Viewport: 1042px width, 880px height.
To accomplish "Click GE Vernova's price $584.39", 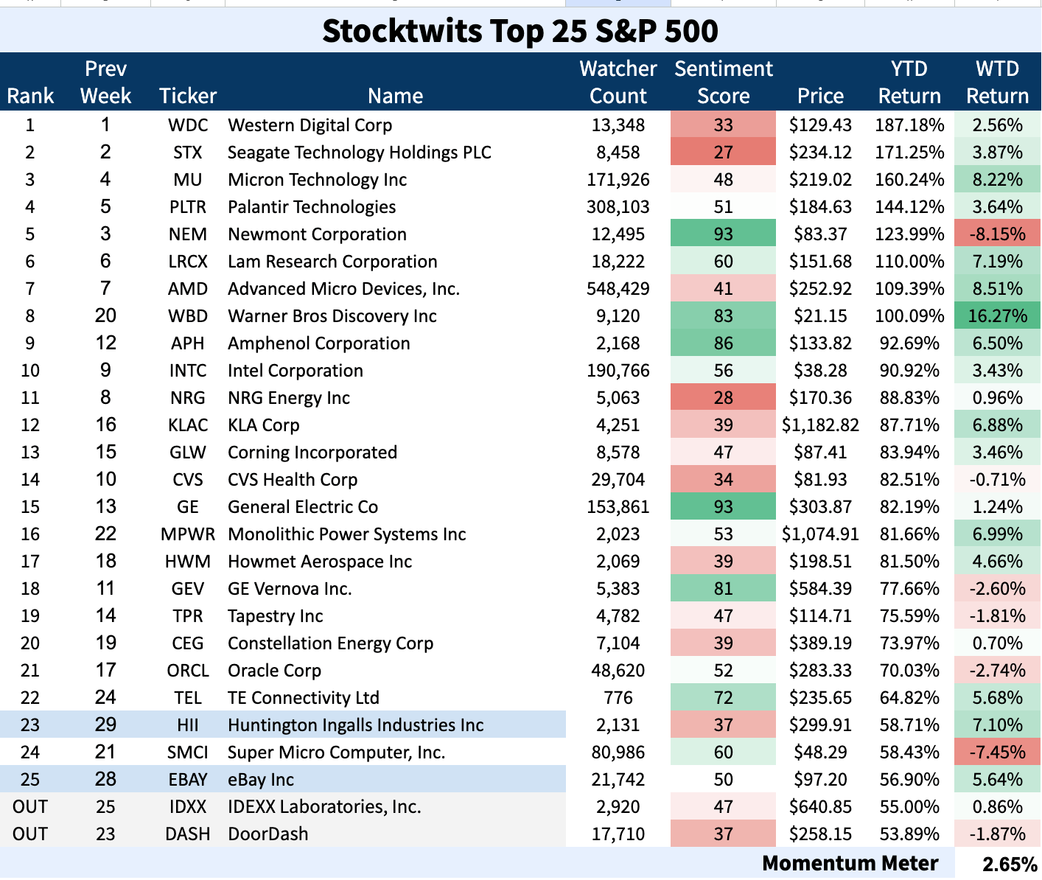I will (820, 589).
